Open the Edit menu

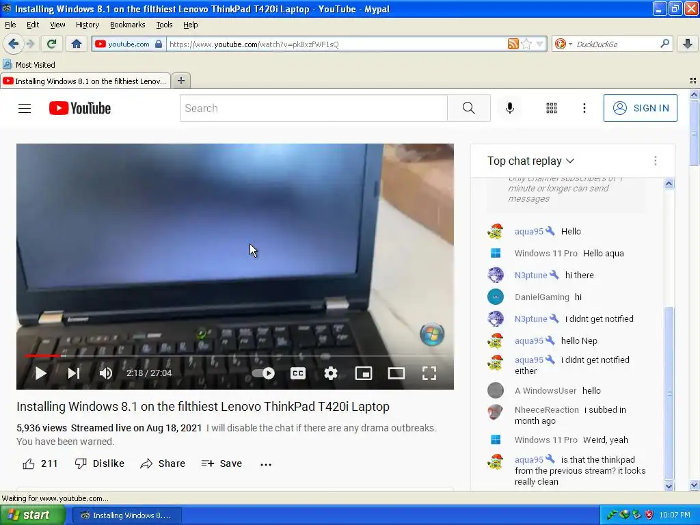tap(33, 25)
